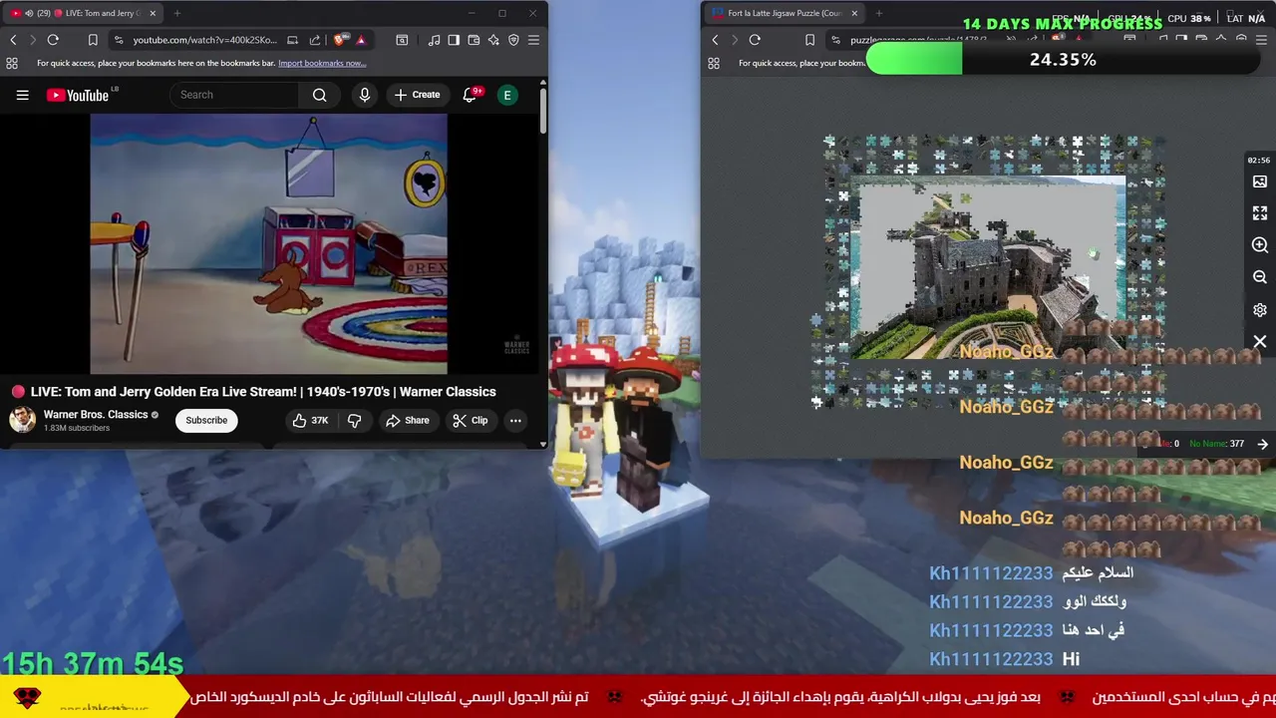Open Brave Wallet in YouTube browser window
This screenshot has width=1276, height=718.
pos(474,40)
